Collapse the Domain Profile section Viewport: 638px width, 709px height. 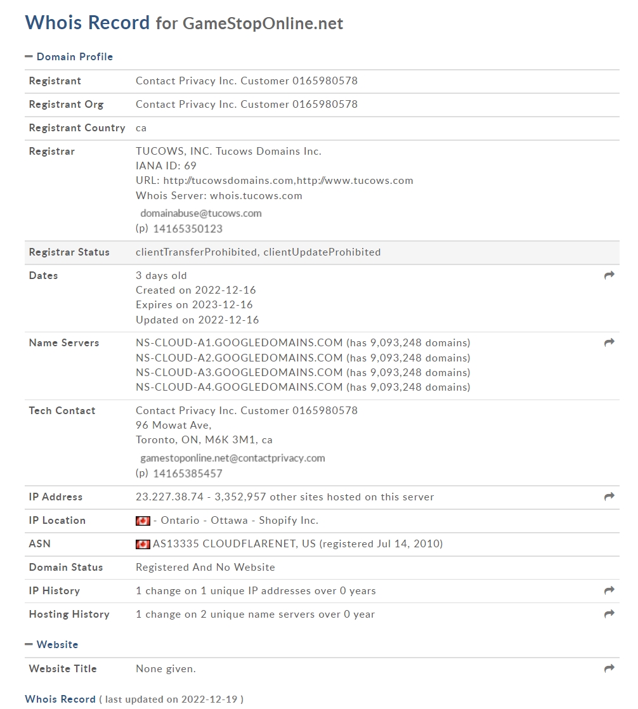pyautogui.click(x=68, y=56)
